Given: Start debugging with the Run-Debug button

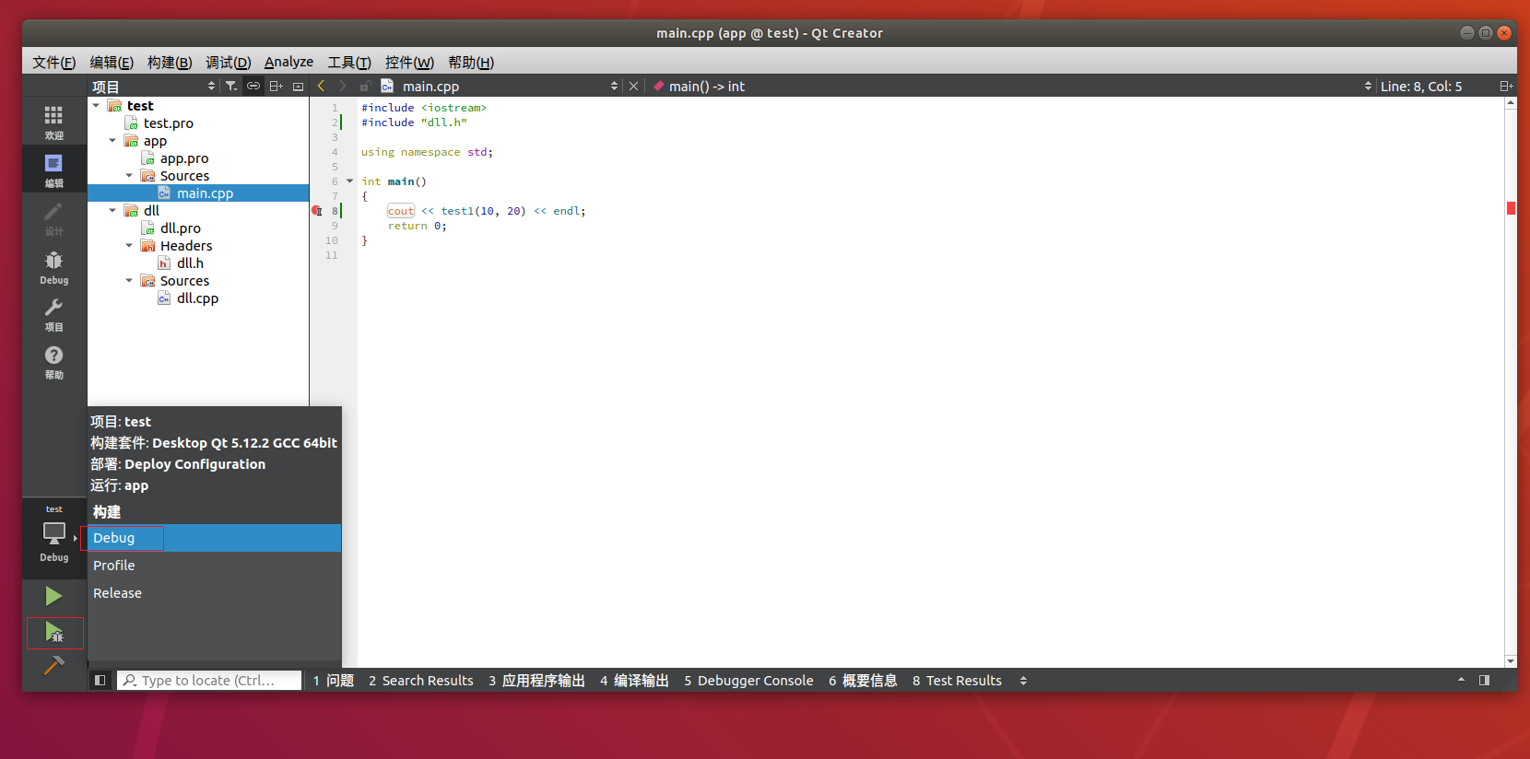Looking at the screenshot, I should pos(54,633).
